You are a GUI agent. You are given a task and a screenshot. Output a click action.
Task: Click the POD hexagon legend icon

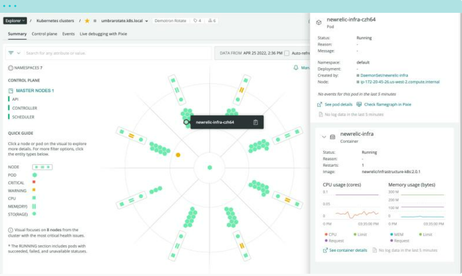pos(35,175)
